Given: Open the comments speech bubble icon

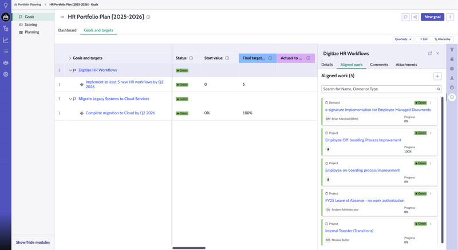Looking at the screenshot, I should pos(405,17).
